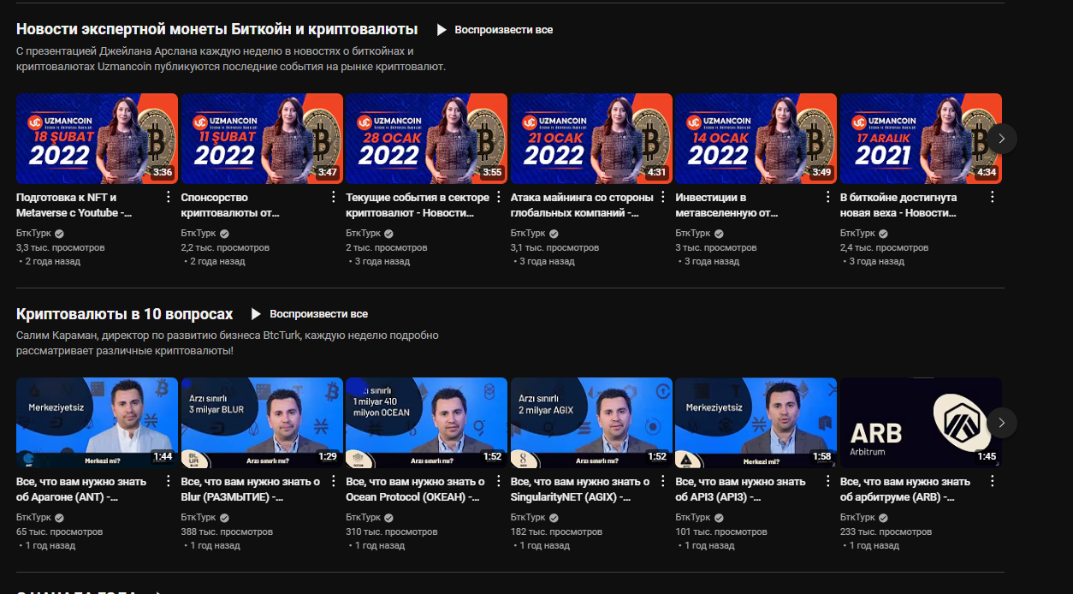Click the "3,3 тыс. просмотров" view count

(61, 247)
